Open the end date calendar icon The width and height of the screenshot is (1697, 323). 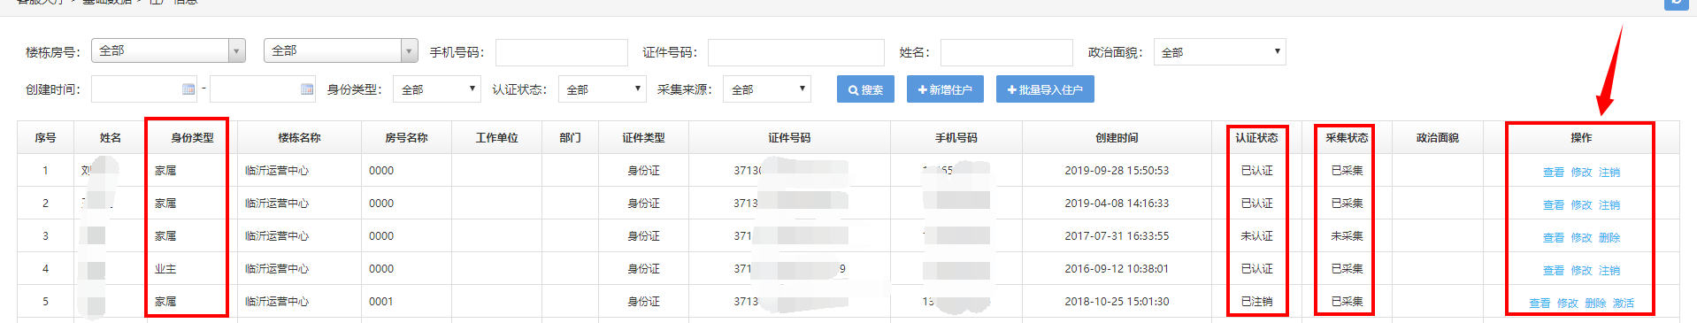click(x=307, y=89)
